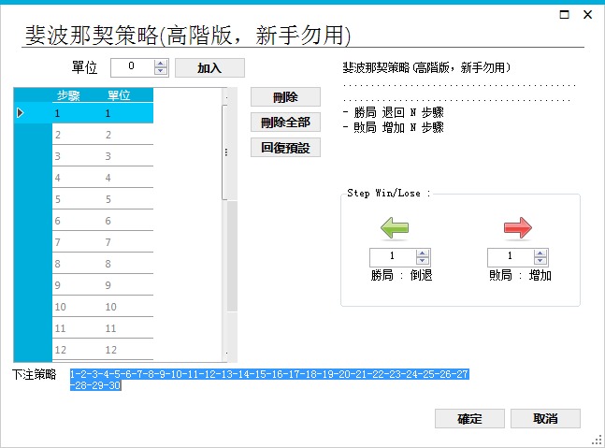Viewport: 605px width, 448px height.
Task: Maximize the strategy dialog window
Action: click(x=564, y=15)
